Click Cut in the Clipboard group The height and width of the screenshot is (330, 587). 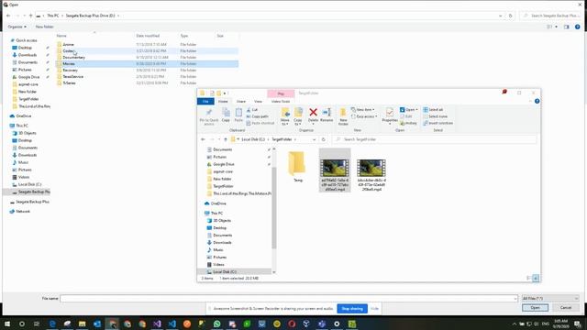click(252, 110)
